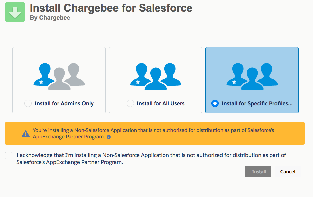Click the green download arrow app icon

tap(15, 12)
